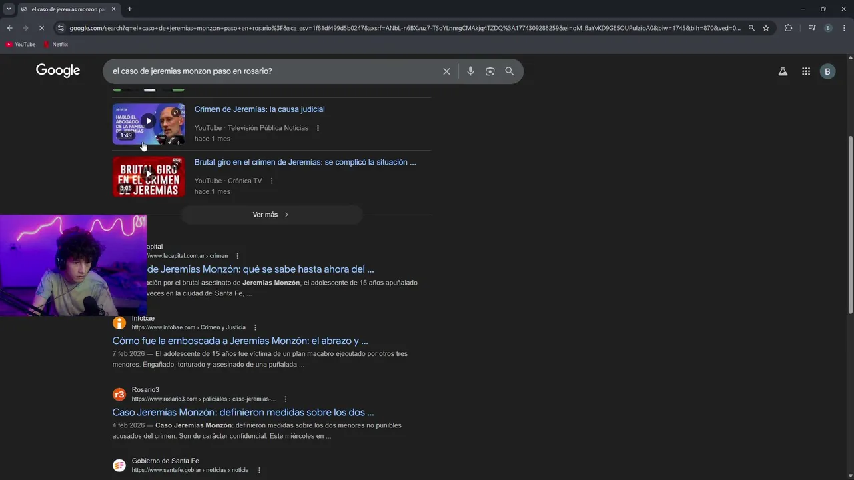
Task: Click the Rosario3 site favicon
Action: coord(119,394)
